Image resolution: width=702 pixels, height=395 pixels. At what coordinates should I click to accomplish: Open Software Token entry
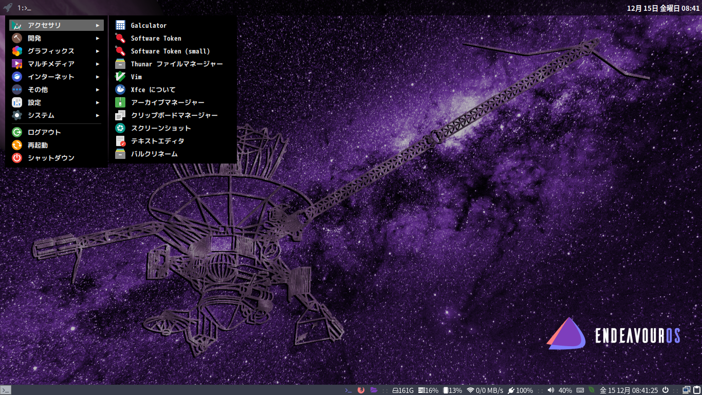tap(172, 38)
